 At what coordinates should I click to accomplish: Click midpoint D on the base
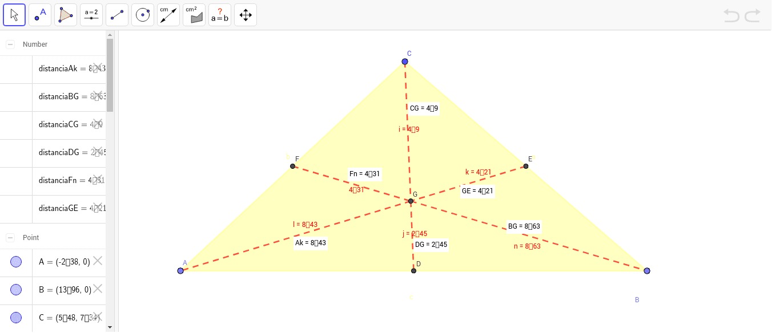tap(413, 270)
